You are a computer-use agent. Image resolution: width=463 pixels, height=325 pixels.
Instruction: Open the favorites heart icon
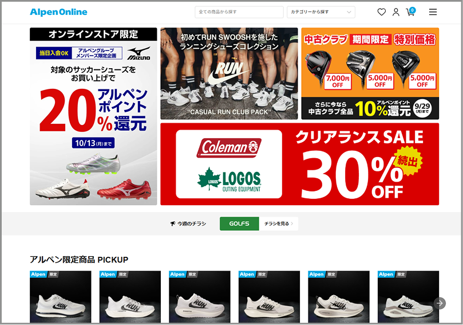click(382, 12)
